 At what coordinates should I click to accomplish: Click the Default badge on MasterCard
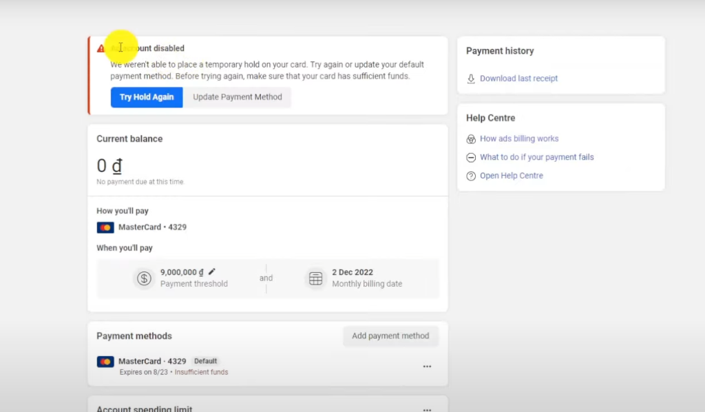[205, 361]
